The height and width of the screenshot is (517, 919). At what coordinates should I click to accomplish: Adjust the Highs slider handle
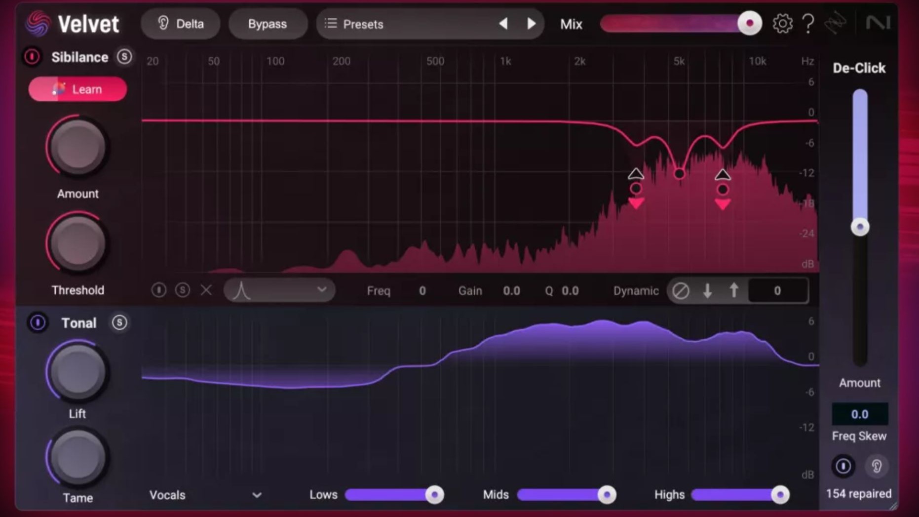pos(780,495)
